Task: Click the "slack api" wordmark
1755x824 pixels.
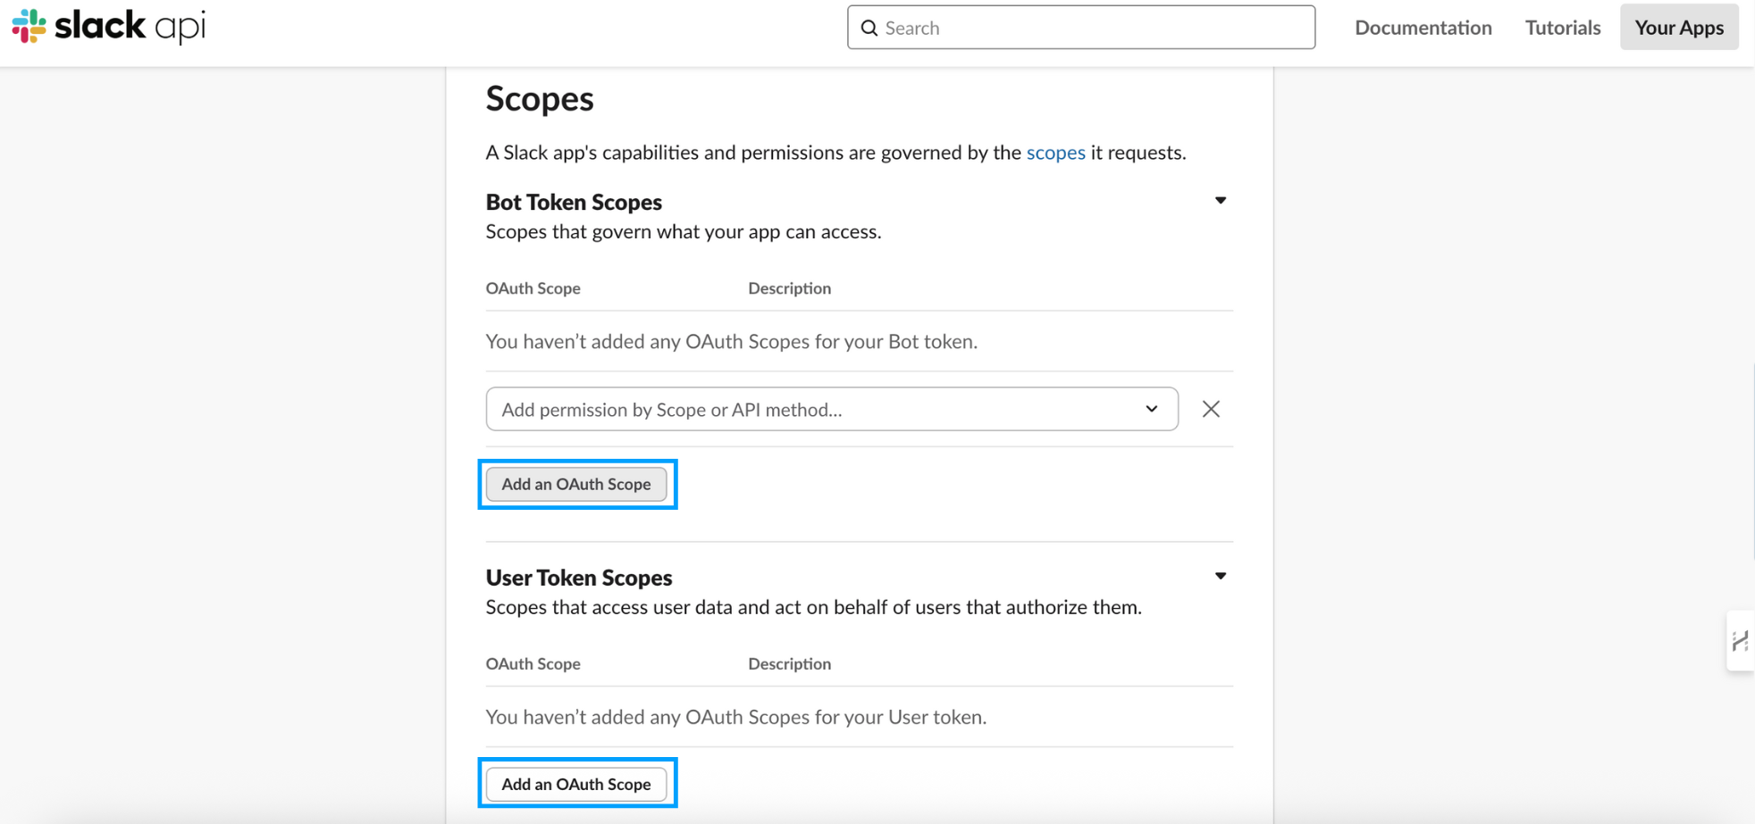Action: coord(130,26)
